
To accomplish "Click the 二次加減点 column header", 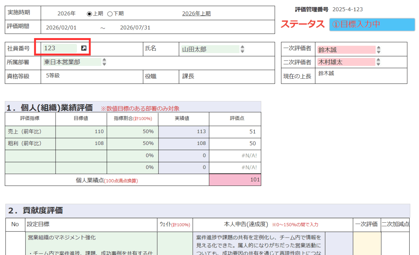I will 395,224.
